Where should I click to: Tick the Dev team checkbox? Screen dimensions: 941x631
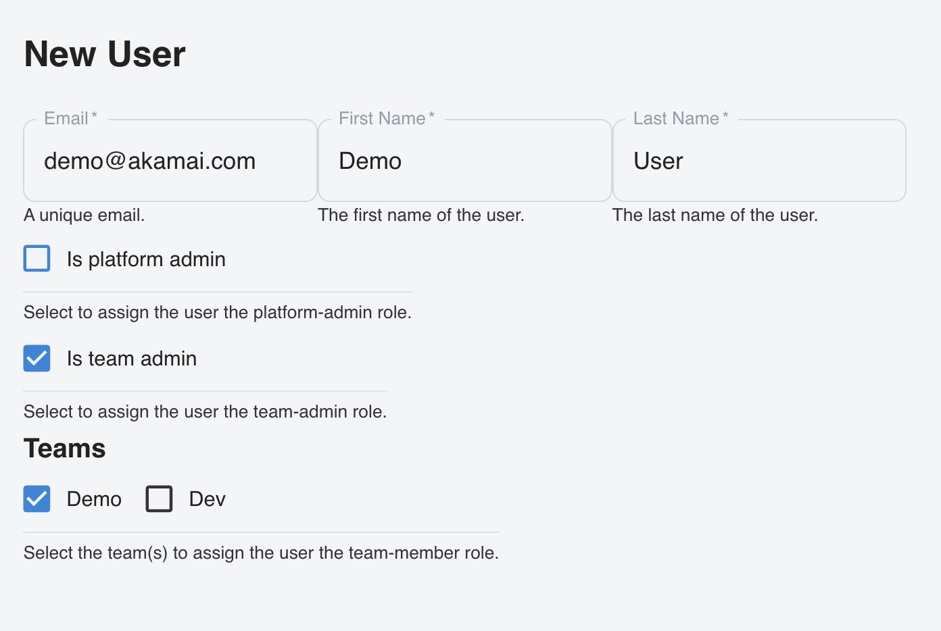click(160, 499)
